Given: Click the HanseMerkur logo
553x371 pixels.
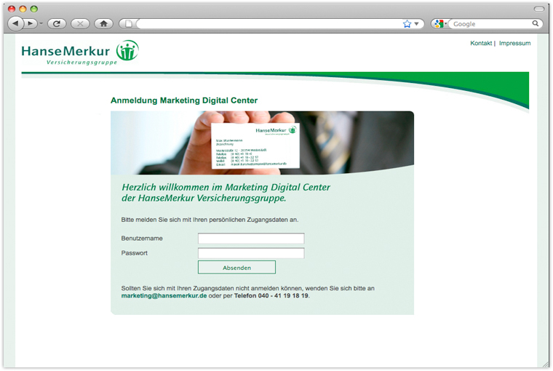Looking at the screenshot, I should tap(79, 52).
